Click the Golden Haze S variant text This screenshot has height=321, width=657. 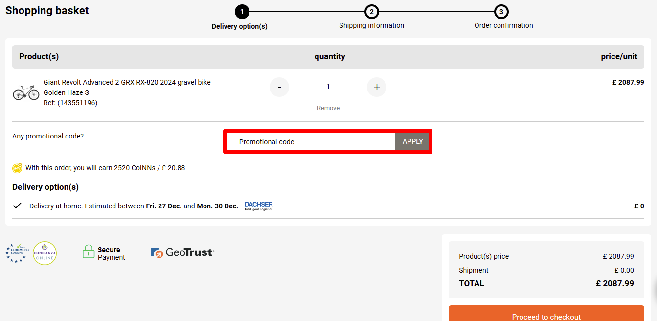click(x=66, y=92)
